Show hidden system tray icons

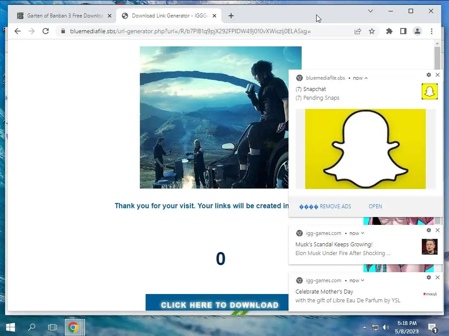pos(364,327)
